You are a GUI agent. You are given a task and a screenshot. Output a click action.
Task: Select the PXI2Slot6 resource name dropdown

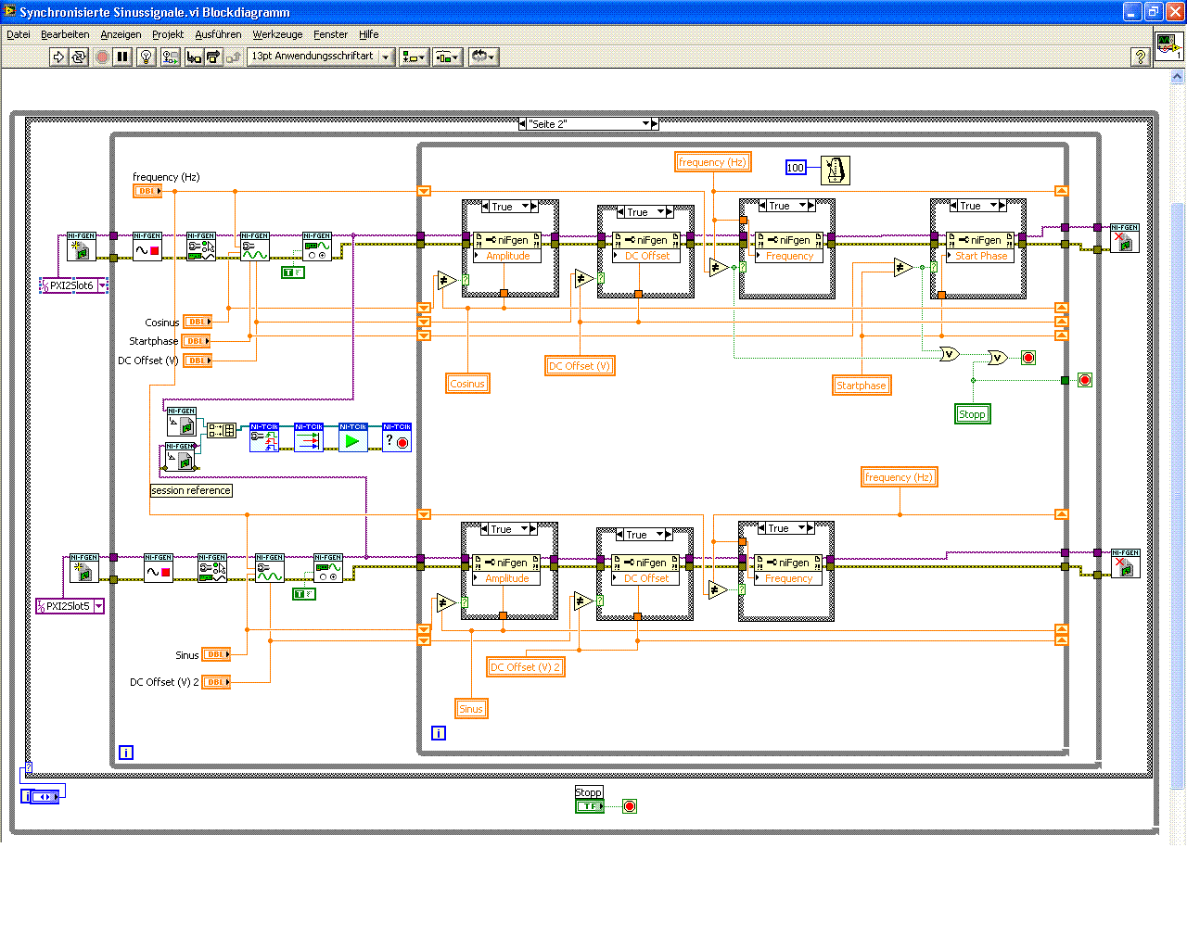pos(73,285)
